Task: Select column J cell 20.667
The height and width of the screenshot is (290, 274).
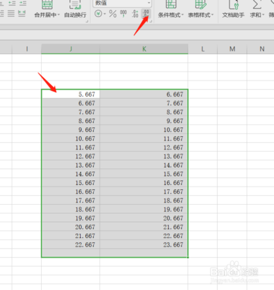Action: pos(71,227)
